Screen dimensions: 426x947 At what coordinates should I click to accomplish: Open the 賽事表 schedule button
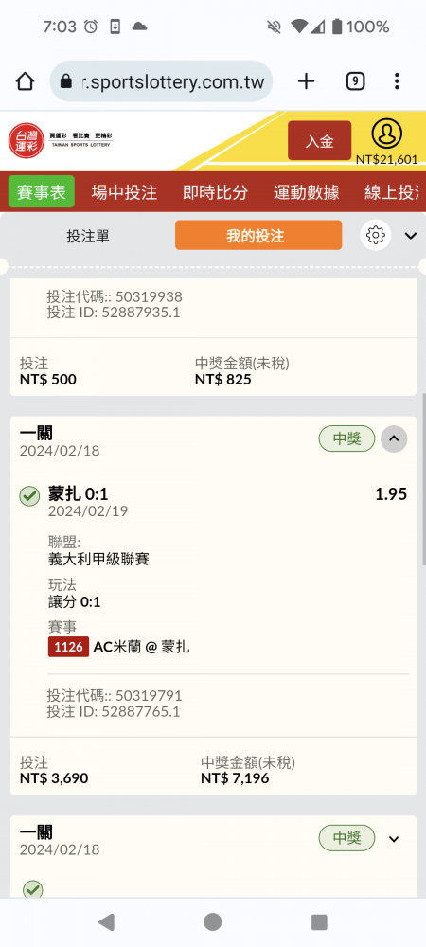pyautogui.click(x=42, y=192)
